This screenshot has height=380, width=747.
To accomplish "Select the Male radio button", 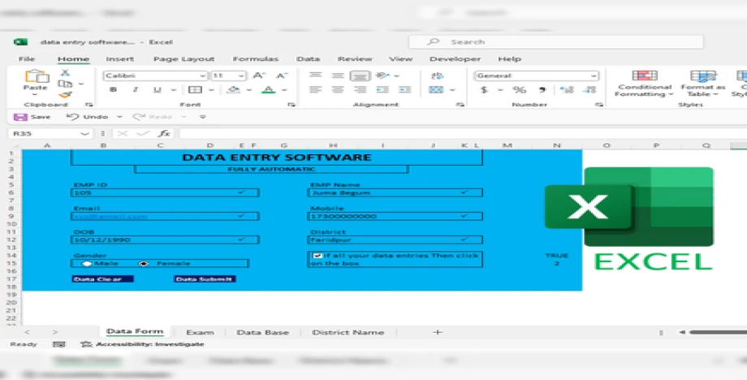I will 86,263.
